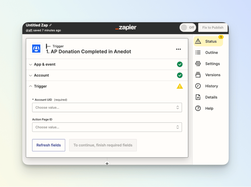The height and width of the screenshot is (187, 251).
Task: Toggle the Zap Off switch
Action: pyautogui.click(x=188, y=28)
